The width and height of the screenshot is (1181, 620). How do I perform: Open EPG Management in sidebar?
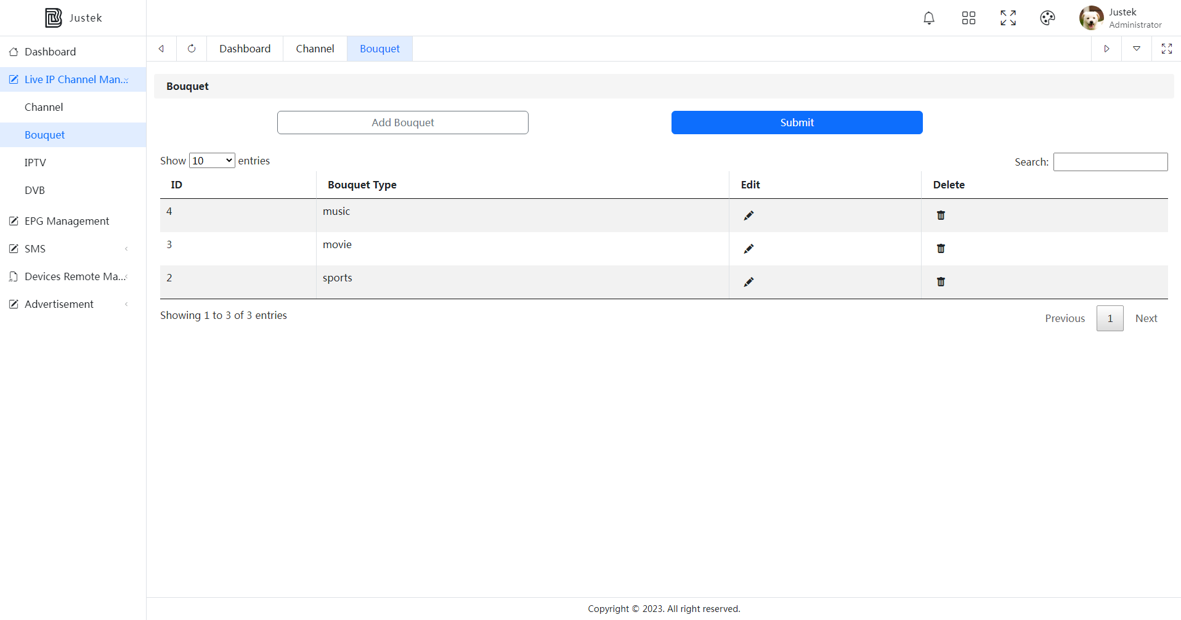click(x=73, y=221)
